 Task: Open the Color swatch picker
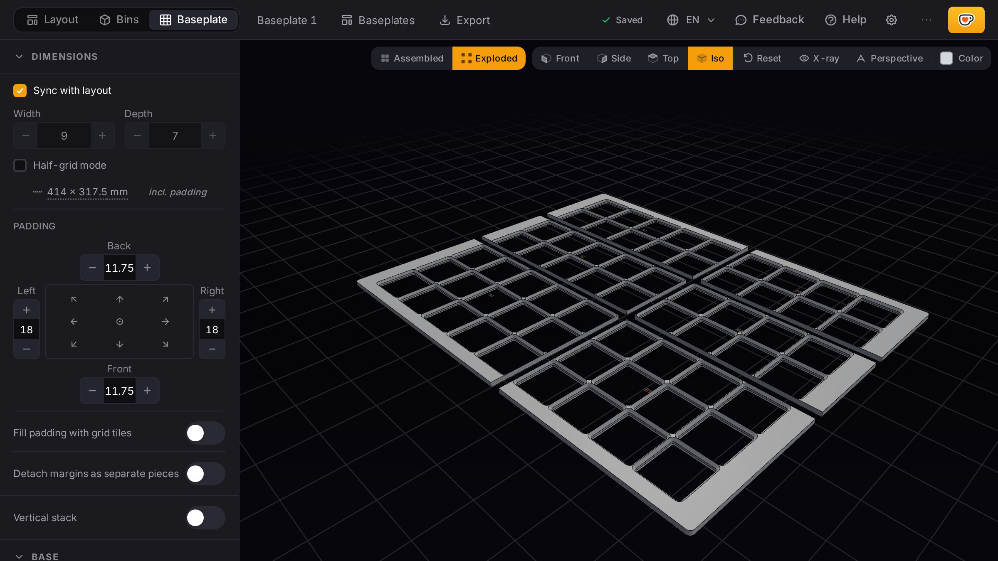coord(961,58)
